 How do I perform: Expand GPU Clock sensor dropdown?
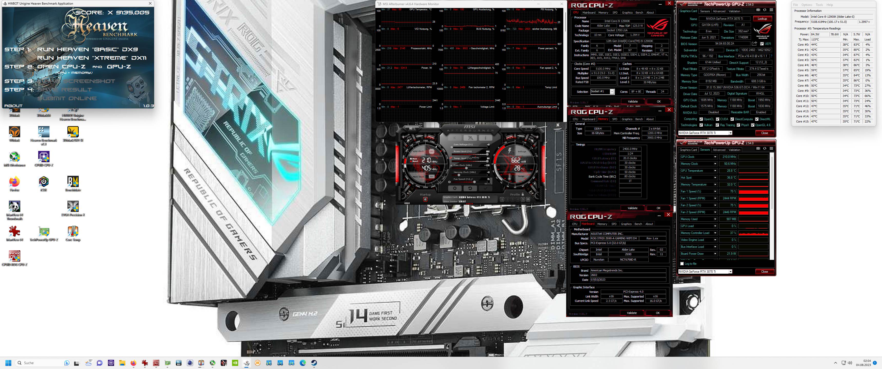[715, 157]
